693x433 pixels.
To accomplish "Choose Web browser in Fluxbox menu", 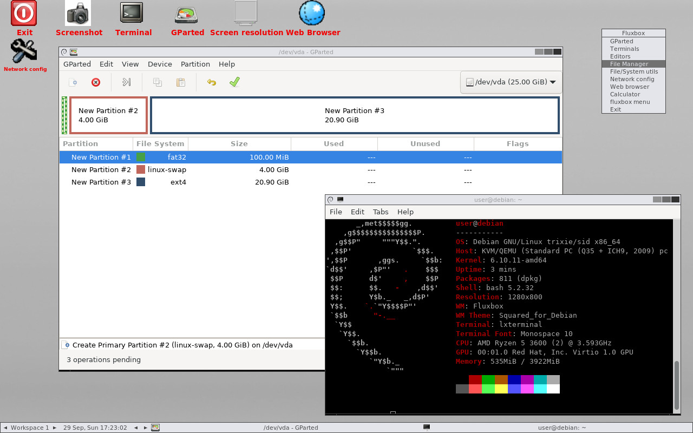I will [633, 87].
